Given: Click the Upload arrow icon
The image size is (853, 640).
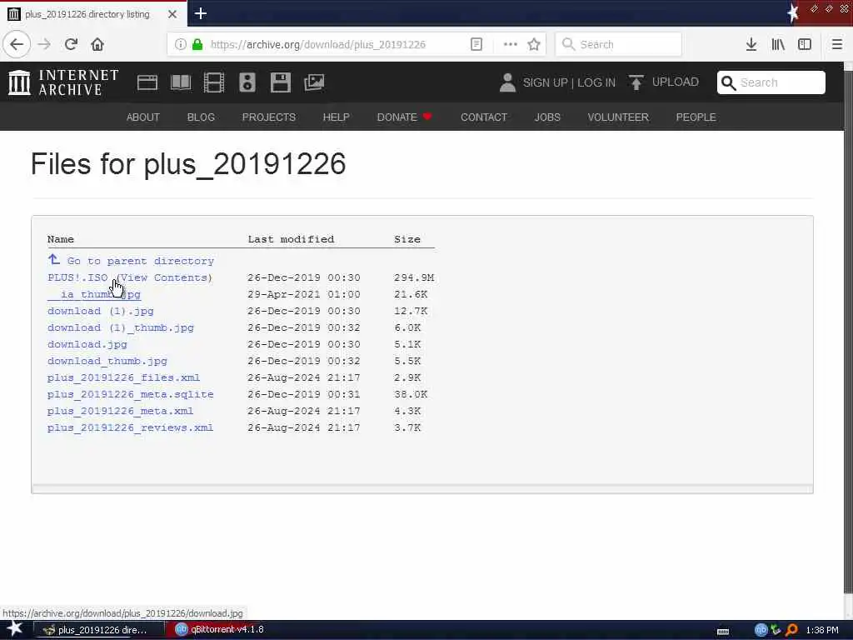Looking at the screenshot, I should pyautogui.click(x=636, y=82).
